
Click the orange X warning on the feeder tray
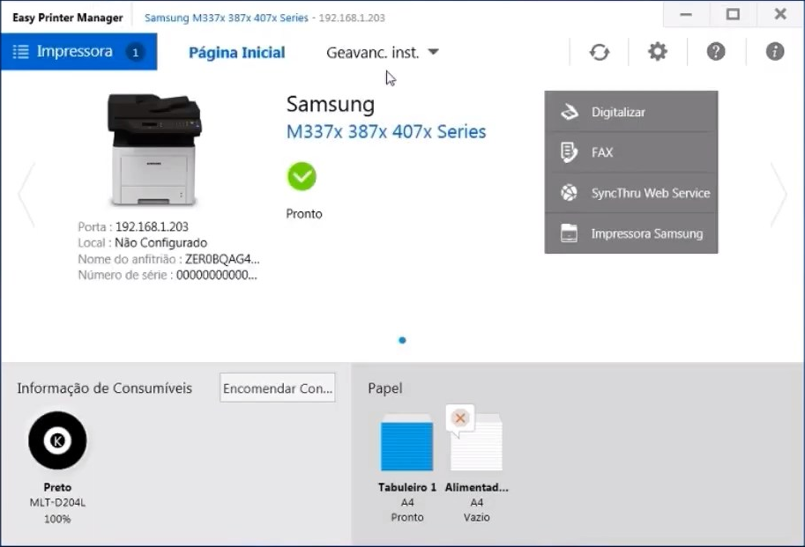point(460,418)
